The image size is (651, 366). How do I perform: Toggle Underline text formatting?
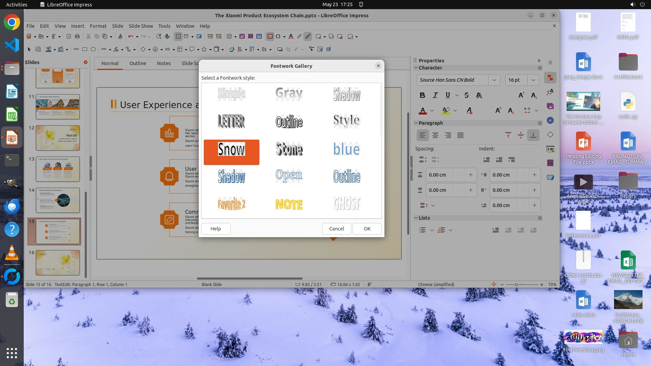pyautogui.click(x=448, y=95)
